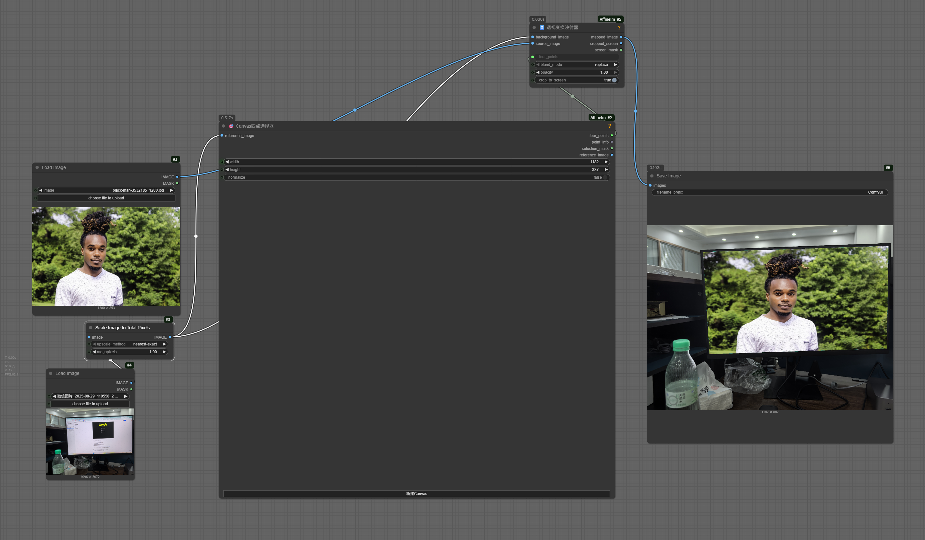
Task: Switch to next blend_mode using right arrow
Action: tap(615, 65)
